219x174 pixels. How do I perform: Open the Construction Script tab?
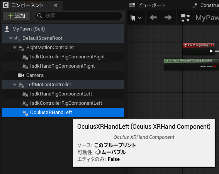pos(205,5)
